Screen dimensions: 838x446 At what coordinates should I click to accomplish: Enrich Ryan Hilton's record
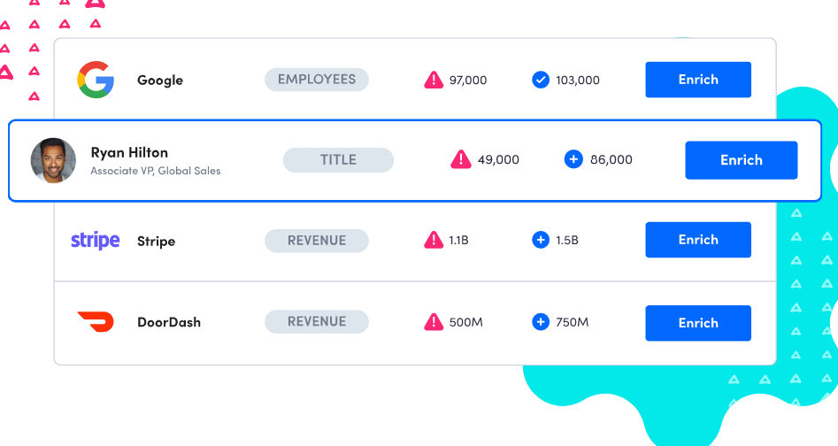[x=742, y=160]
